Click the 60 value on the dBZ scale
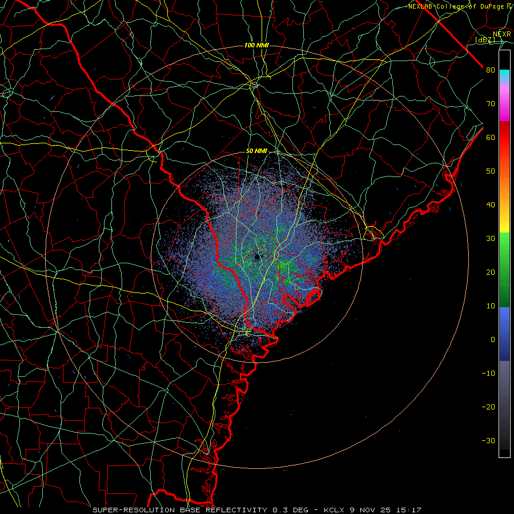 pos(491,137)
